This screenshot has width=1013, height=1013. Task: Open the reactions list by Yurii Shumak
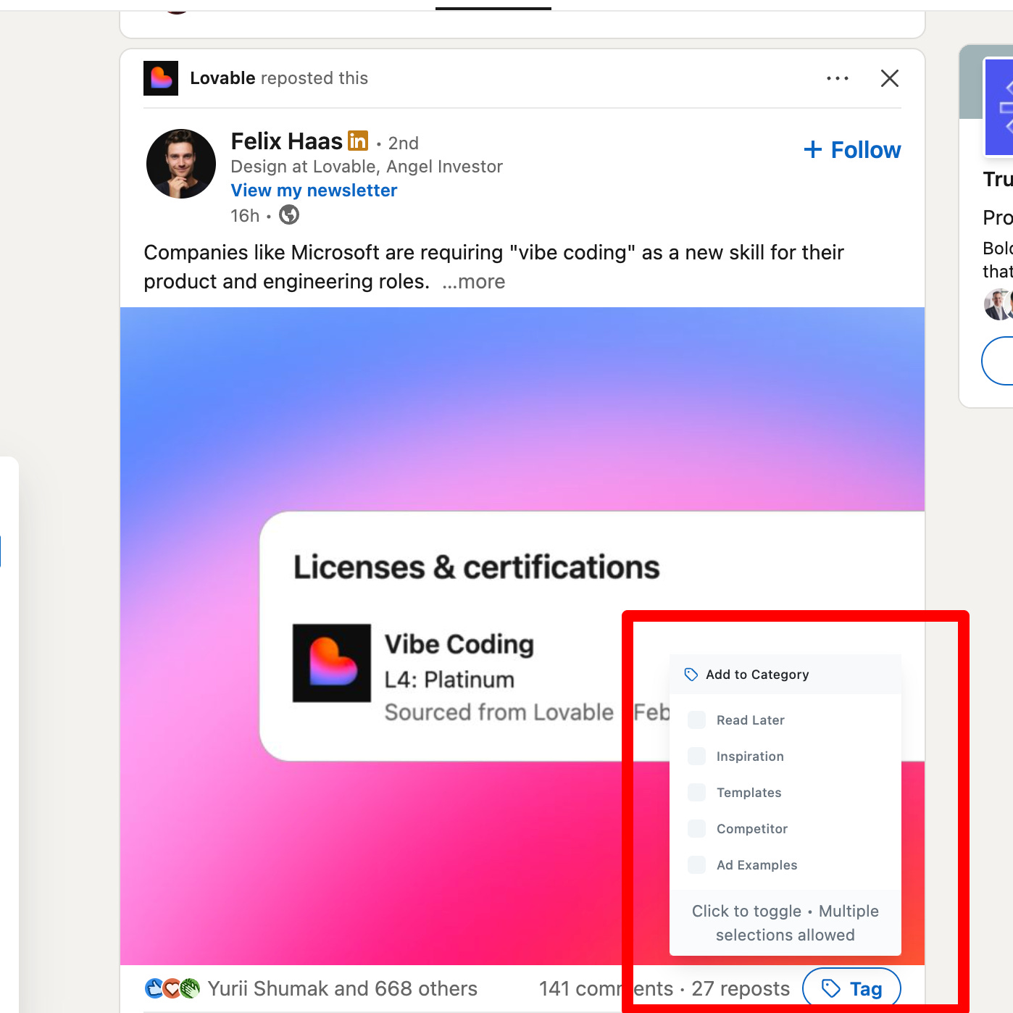[x=342, y=988]
